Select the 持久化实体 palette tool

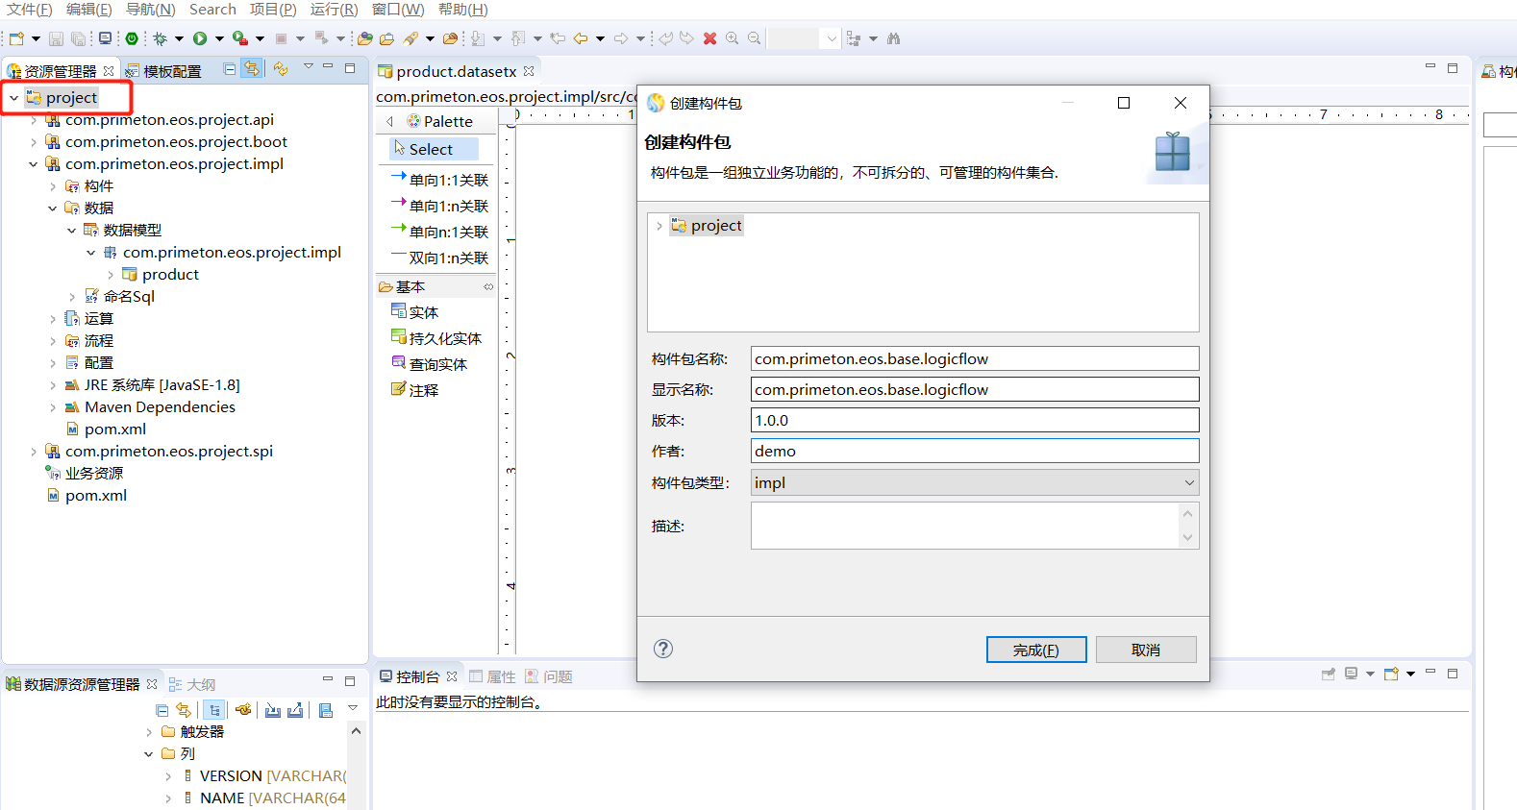click(435, 338)
